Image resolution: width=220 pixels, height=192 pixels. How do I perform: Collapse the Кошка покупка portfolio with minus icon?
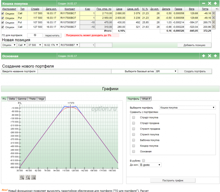pyautogui.click(x=204, y=3)
